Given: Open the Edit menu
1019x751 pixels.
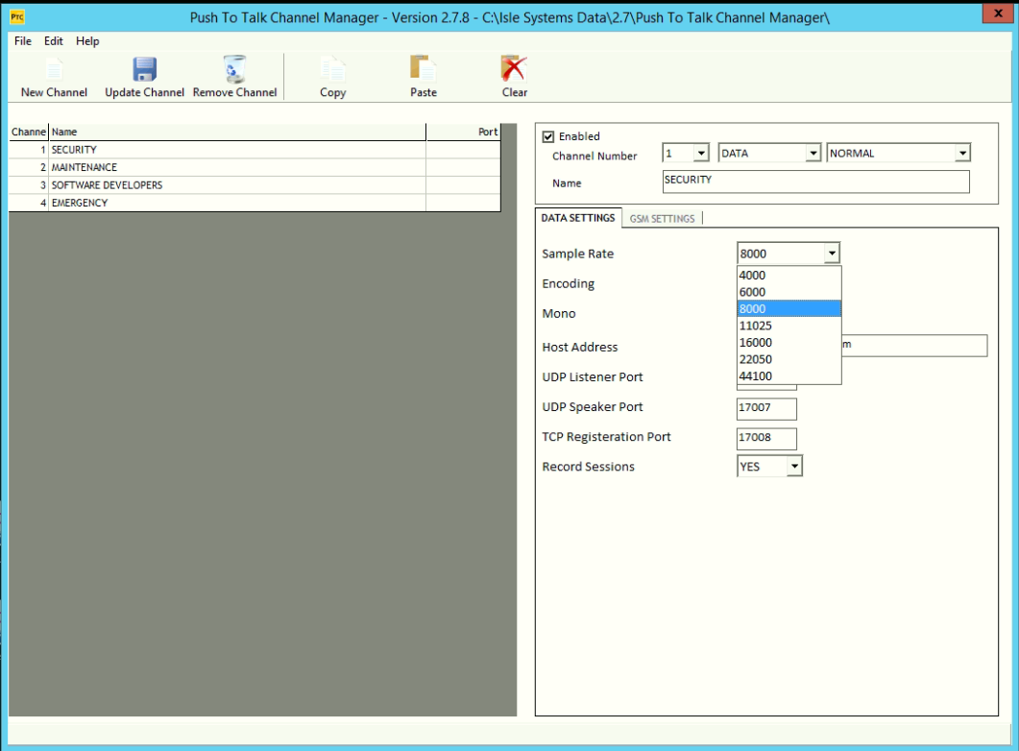Looking at the screenshot, I should pos(53,41).
